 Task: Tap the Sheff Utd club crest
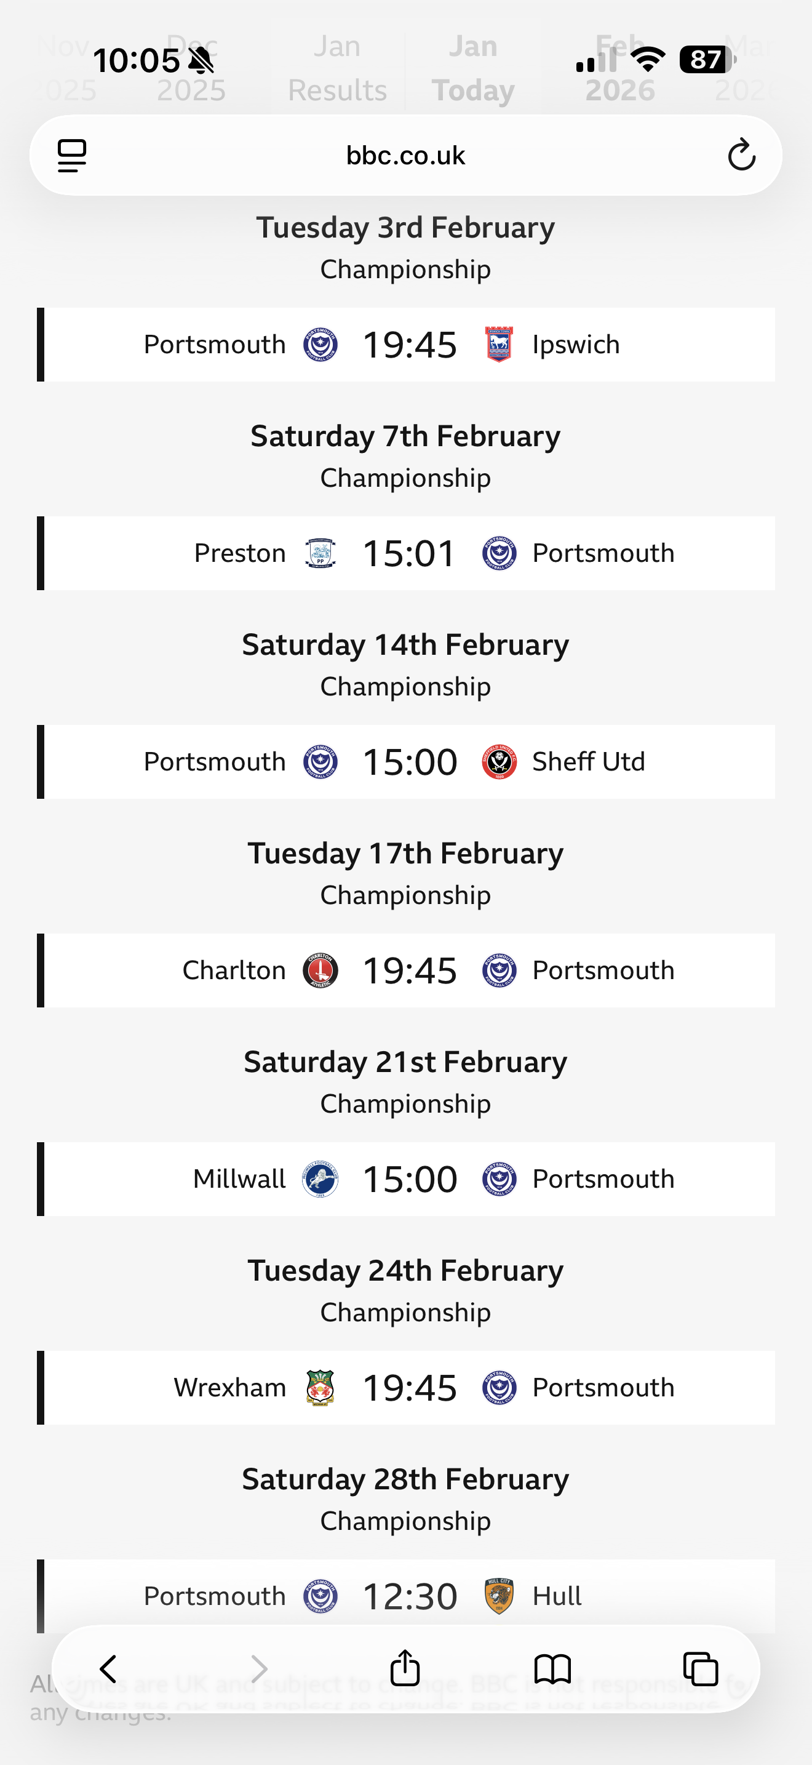(499, 762)
